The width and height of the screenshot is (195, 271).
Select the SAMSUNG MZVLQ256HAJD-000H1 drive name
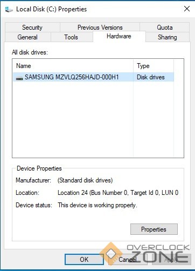(72, 77)
